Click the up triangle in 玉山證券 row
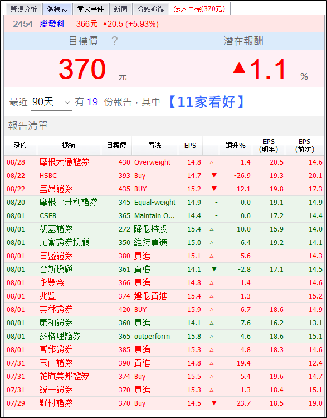Image resolution: width=327 pixels, height=418 pixels. point(212,363)
